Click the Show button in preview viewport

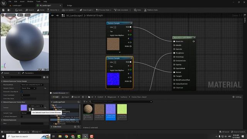pyautogui.click(x=27, y=15)
